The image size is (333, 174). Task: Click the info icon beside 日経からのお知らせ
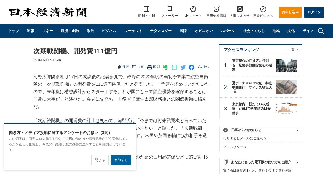(x=226, y=130)
